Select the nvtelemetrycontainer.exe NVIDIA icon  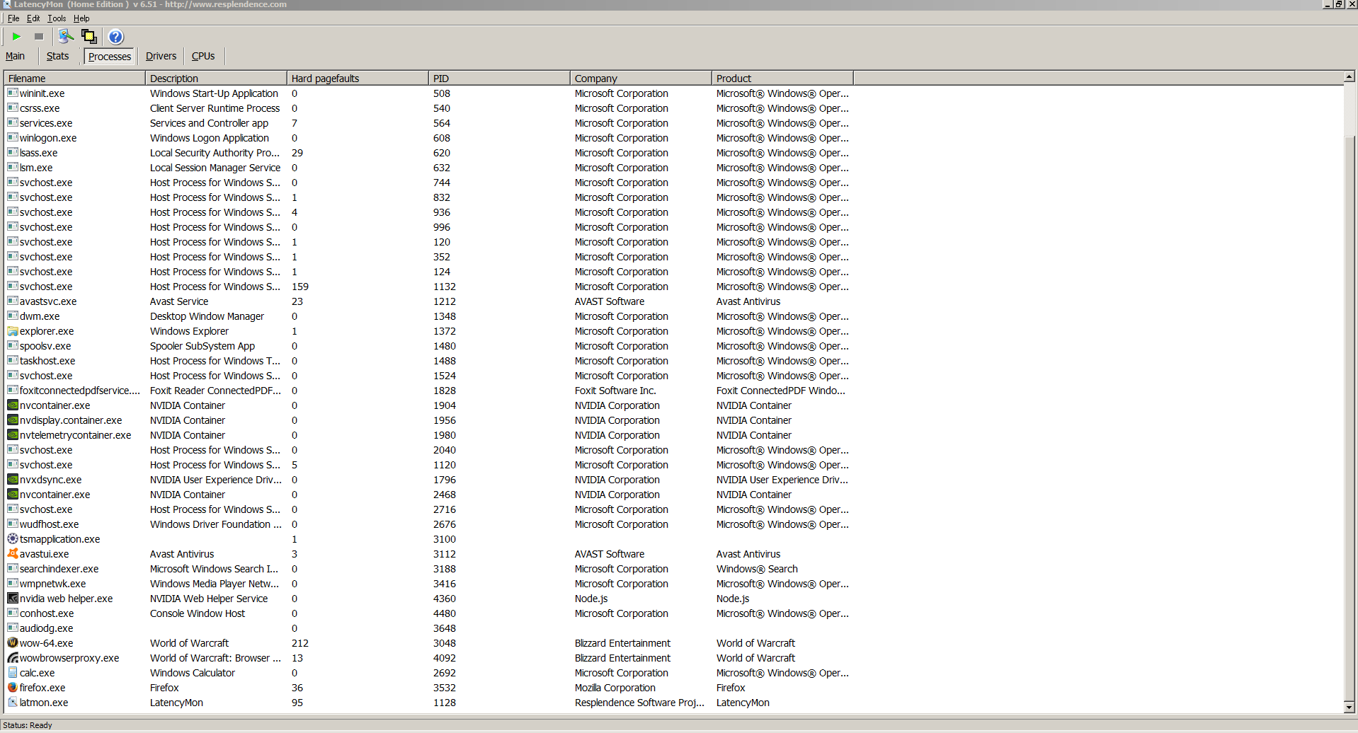pyautogui.click(x=13, y=435)
